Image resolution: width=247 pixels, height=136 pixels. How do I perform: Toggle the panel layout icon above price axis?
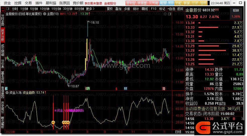170,14
